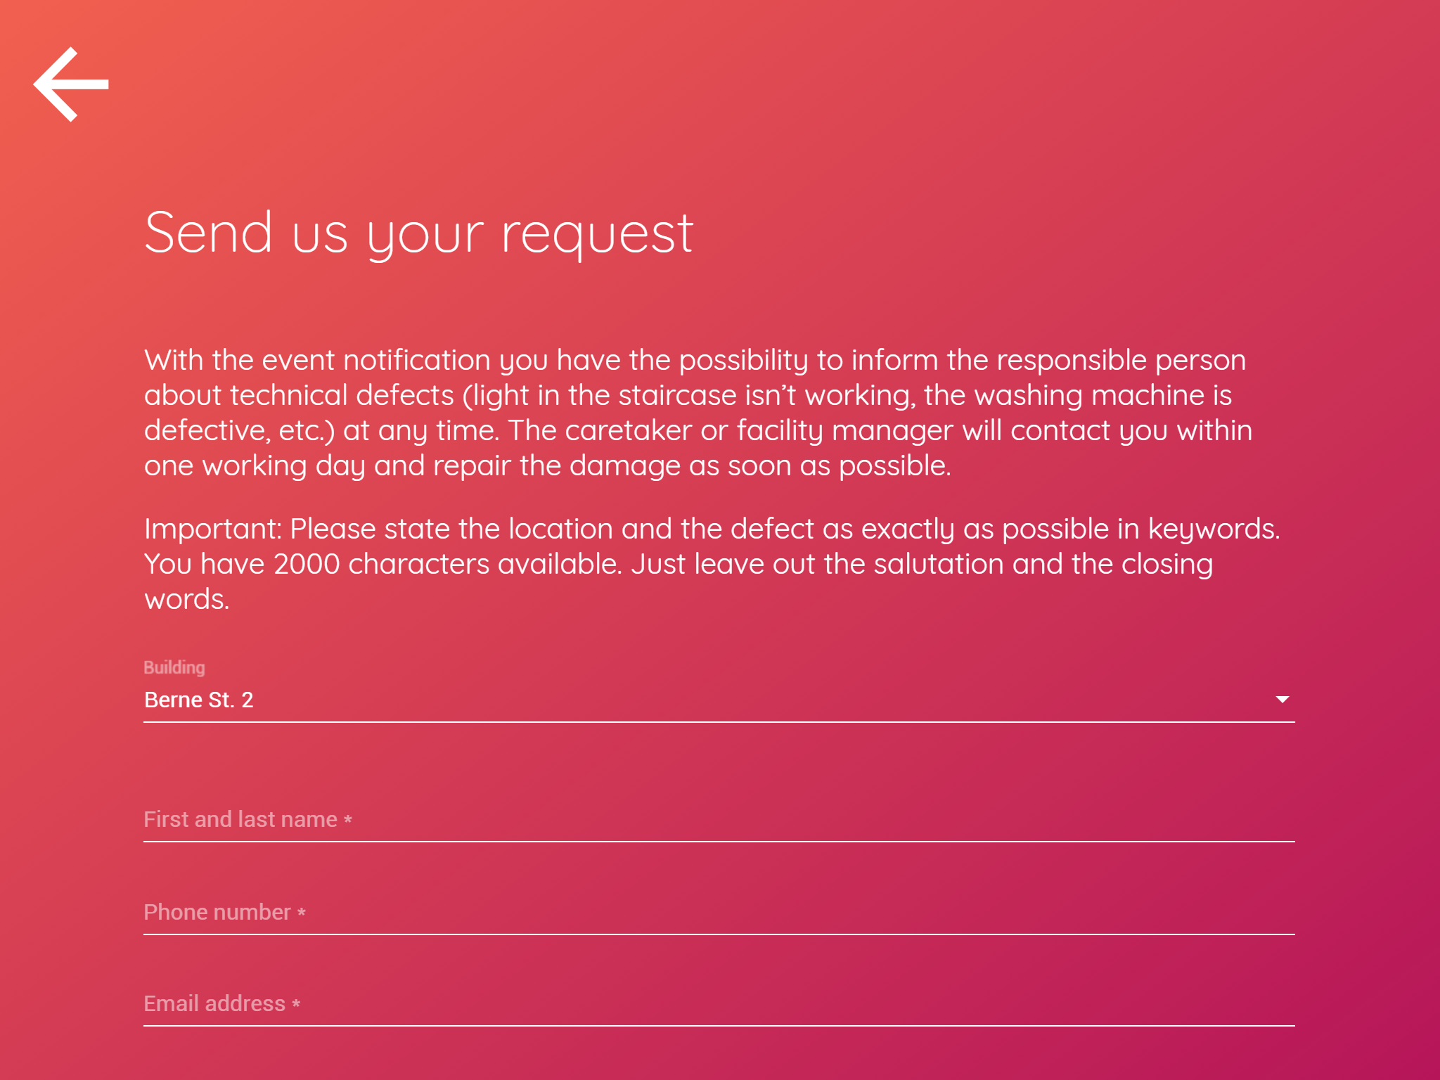Screen dimensions: 1440x1080
Task: Click the paragraph starting 'With the event notification'
Action: 698,413
